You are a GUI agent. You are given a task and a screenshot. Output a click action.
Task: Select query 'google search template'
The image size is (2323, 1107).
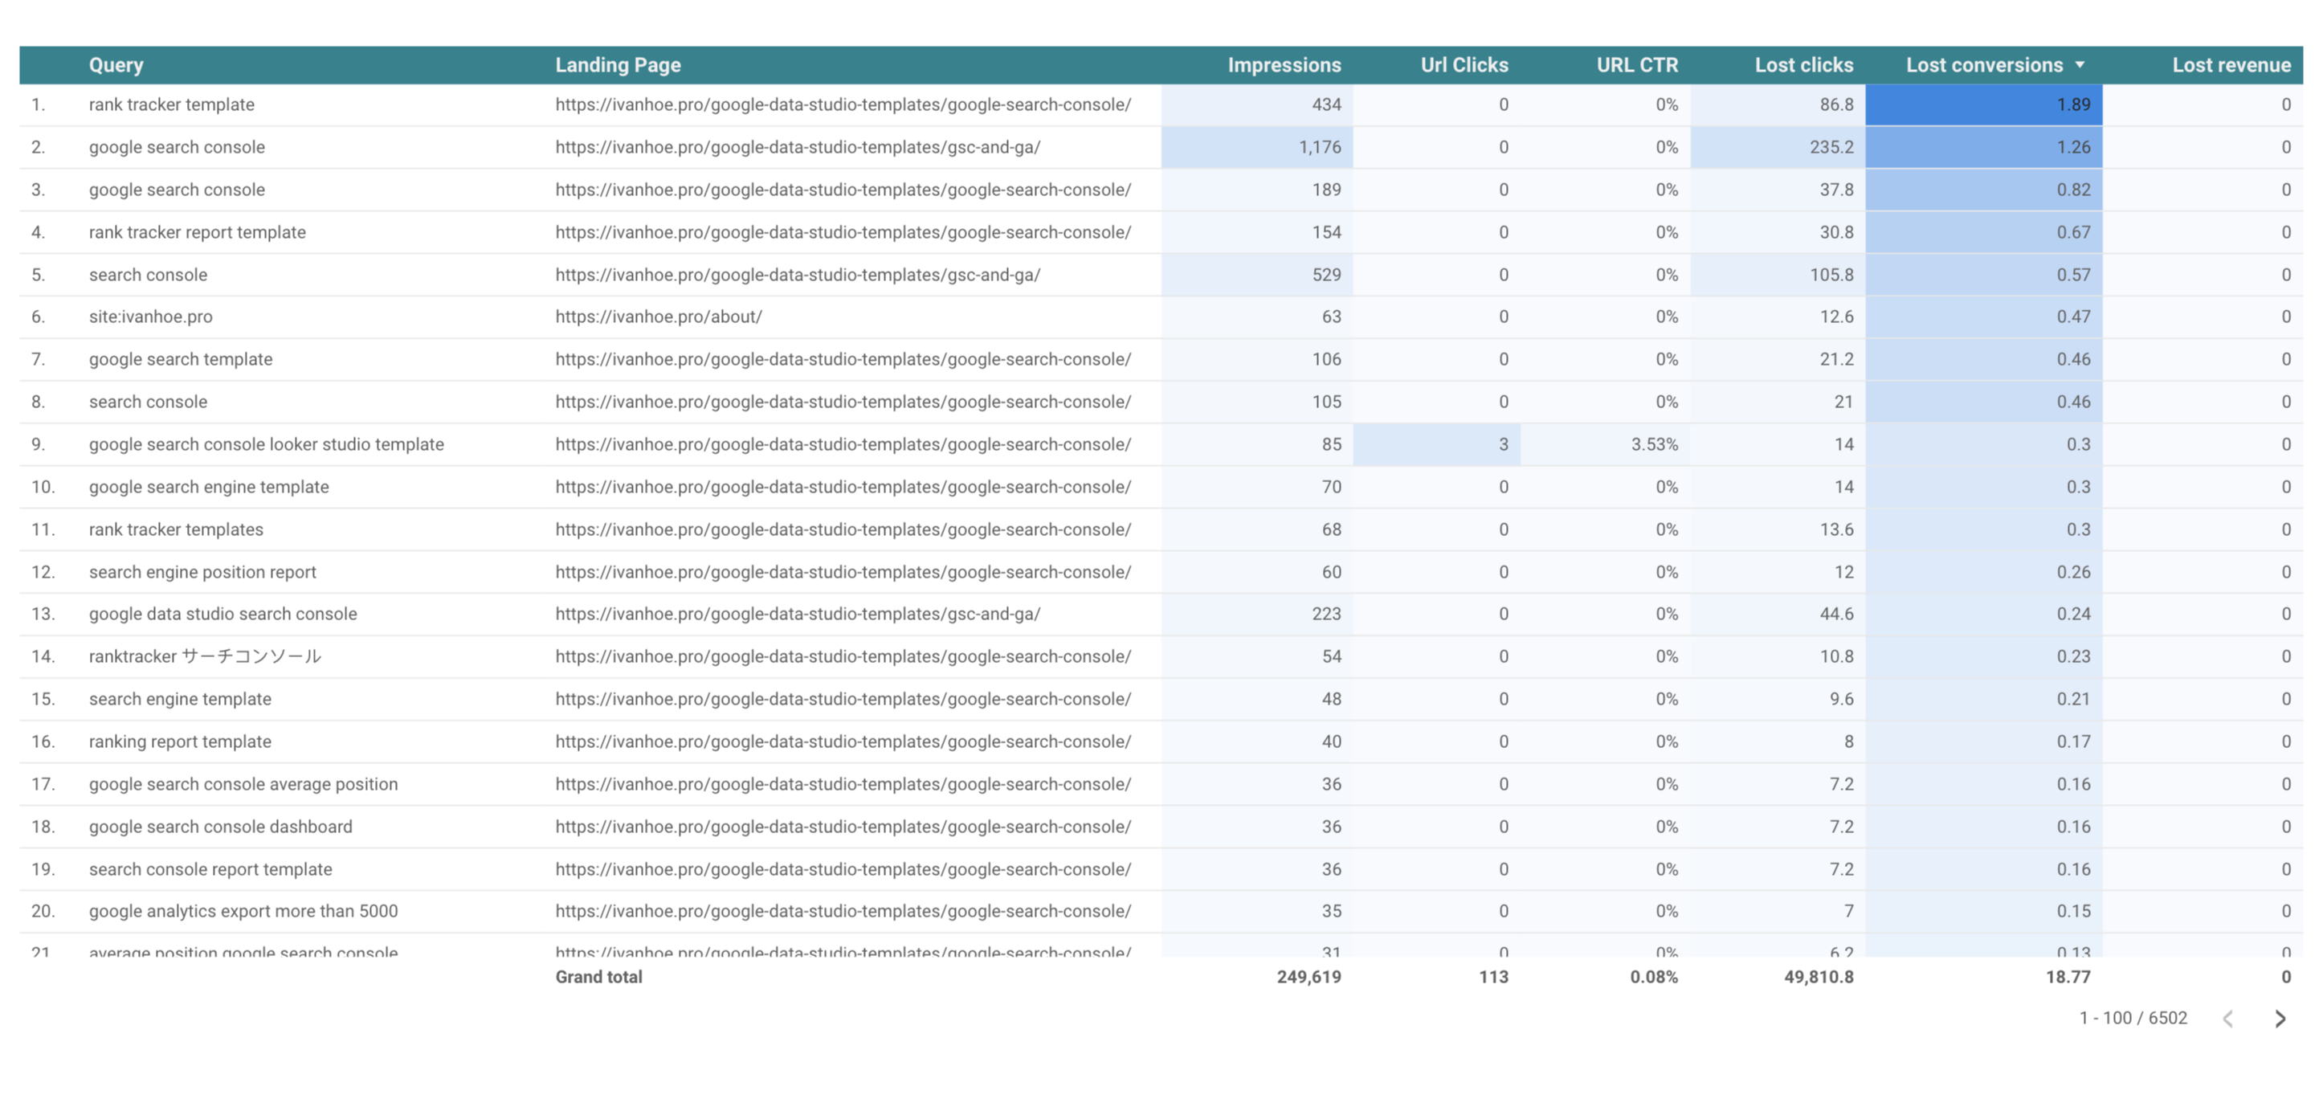click(x=181, y=359)
